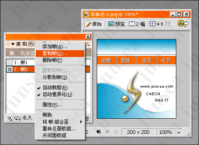Screen dimensions: 199x145
Task: Select 添加帧(A)... in the context menu
Action: click(x=60, y=47)
